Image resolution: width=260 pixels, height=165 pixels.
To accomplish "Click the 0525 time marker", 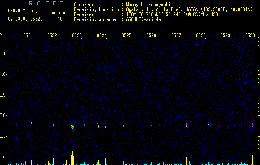I will coord(126,35).
